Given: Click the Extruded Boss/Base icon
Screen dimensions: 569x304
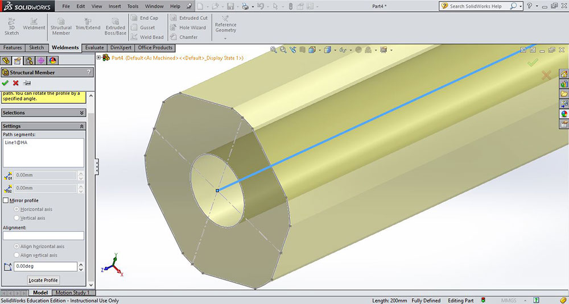Looking at the screenshot, I should (x=115, y=26).
